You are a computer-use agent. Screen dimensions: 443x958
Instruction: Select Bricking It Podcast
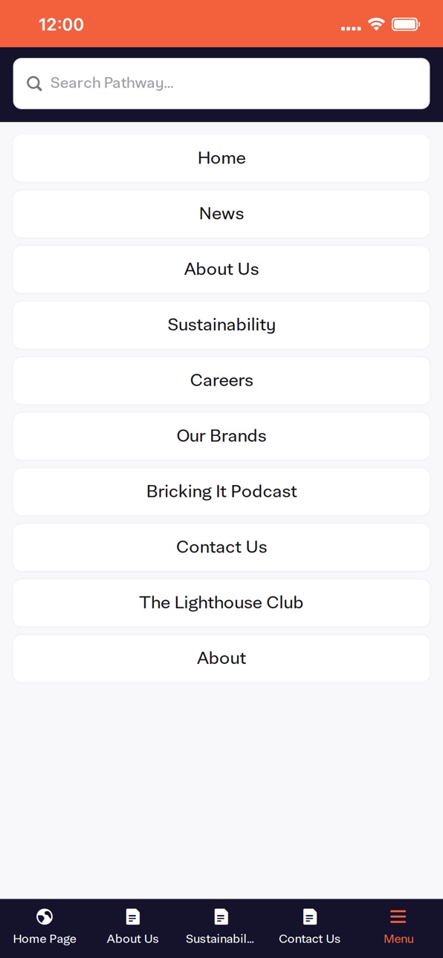click(221, 492)
